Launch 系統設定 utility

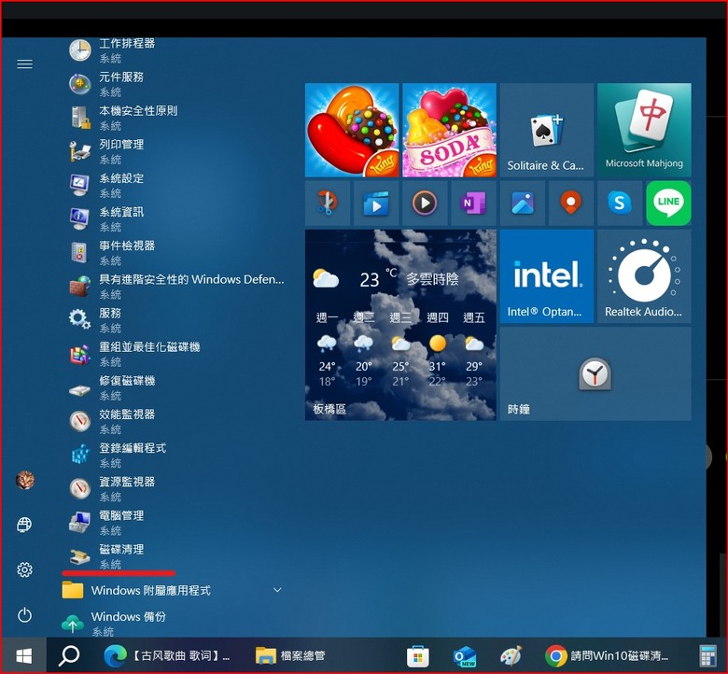click(x=176, y=185)
